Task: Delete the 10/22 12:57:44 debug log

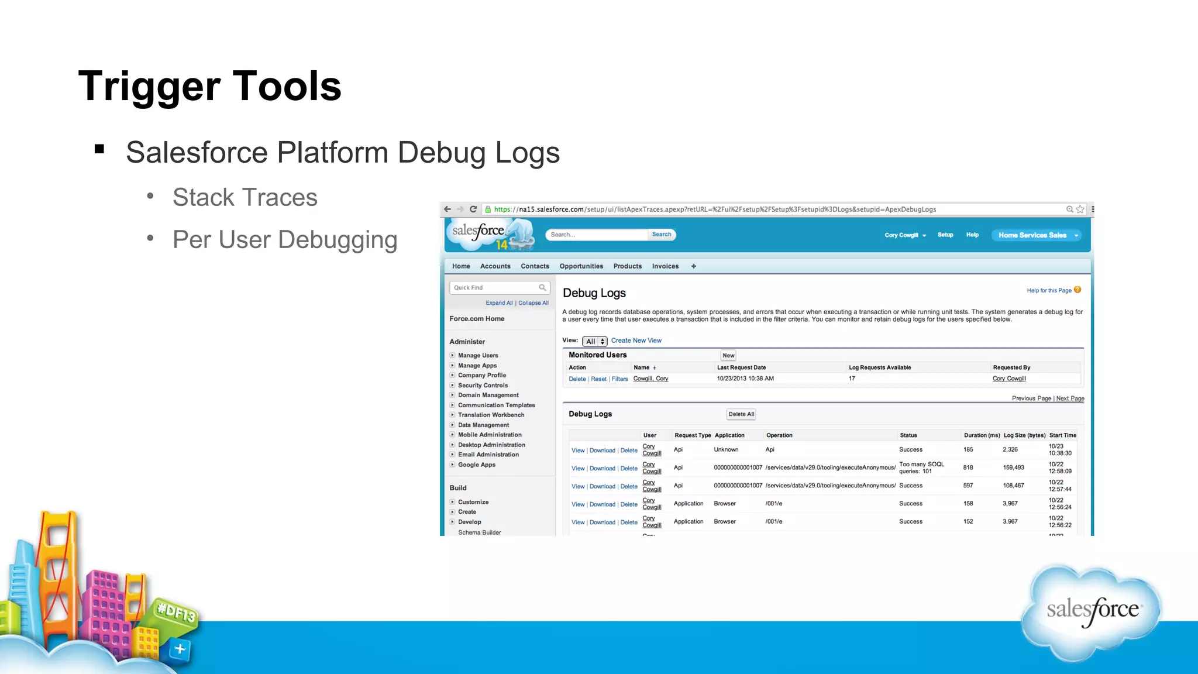Action: [x=629, y=487]
